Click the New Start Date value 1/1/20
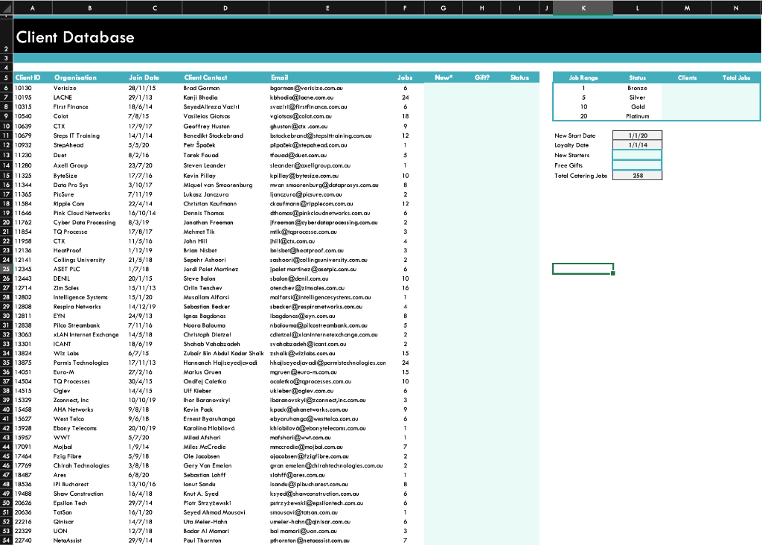Screen dimensions: 762x545 click(637, 136)
